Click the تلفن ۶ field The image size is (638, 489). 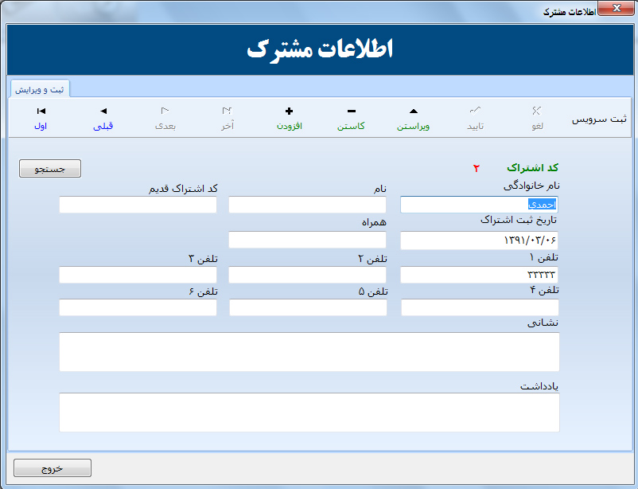pyautogui.click(x=138, y=307)
